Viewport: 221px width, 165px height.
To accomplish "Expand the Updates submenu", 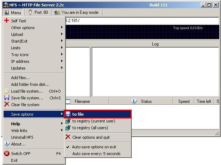I will point(34,68).
